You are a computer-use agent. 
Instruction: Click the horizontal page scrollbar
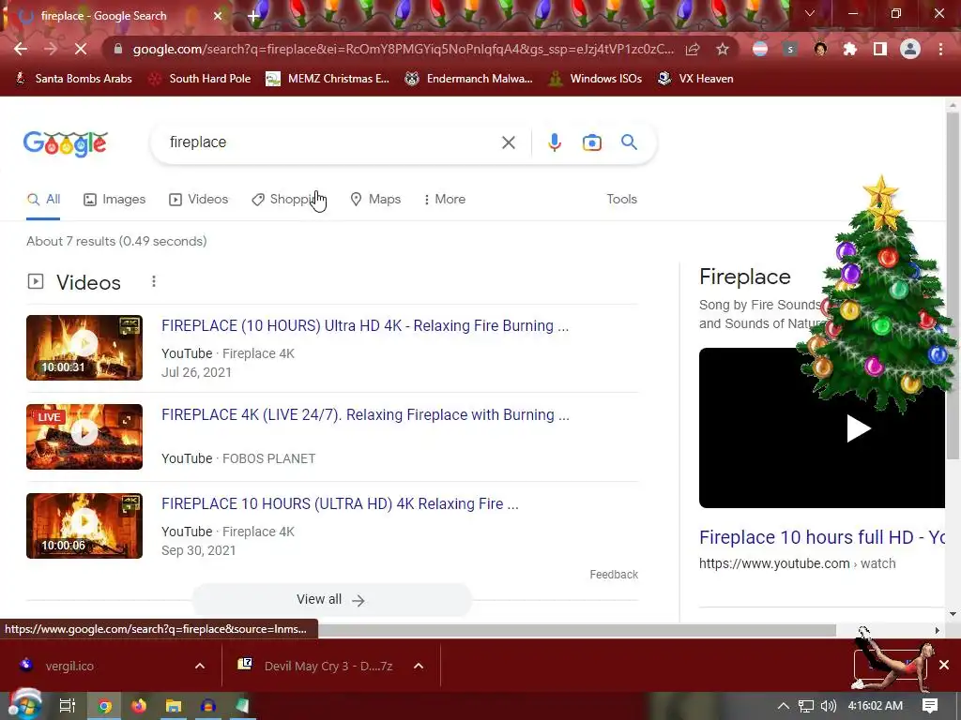577,630
